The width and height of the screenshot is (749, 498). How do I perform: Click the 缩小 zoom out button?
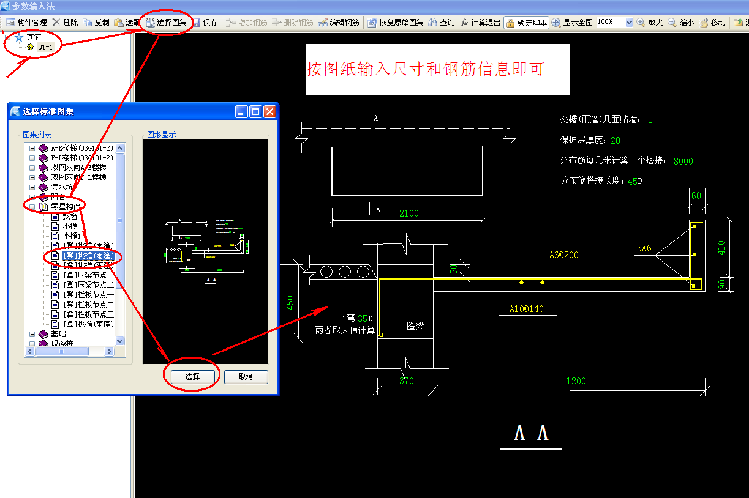coord(681,23)
